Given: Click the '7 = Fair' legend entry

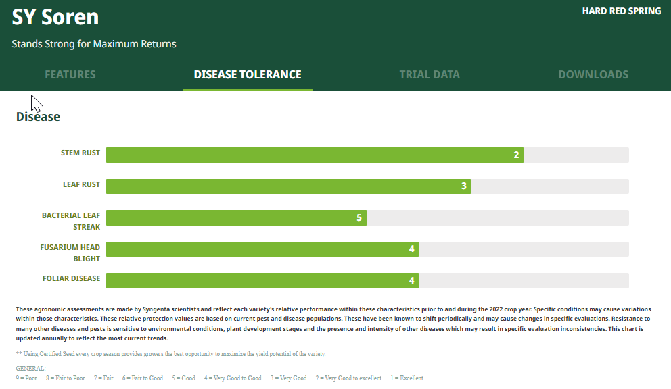Looking at the screenshot, I should [x=103, y=378].
